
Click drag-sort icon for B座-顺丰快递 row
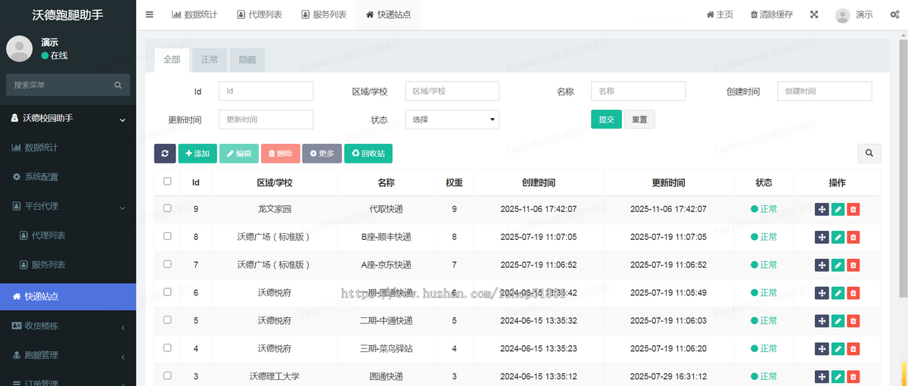click(822, 237)
